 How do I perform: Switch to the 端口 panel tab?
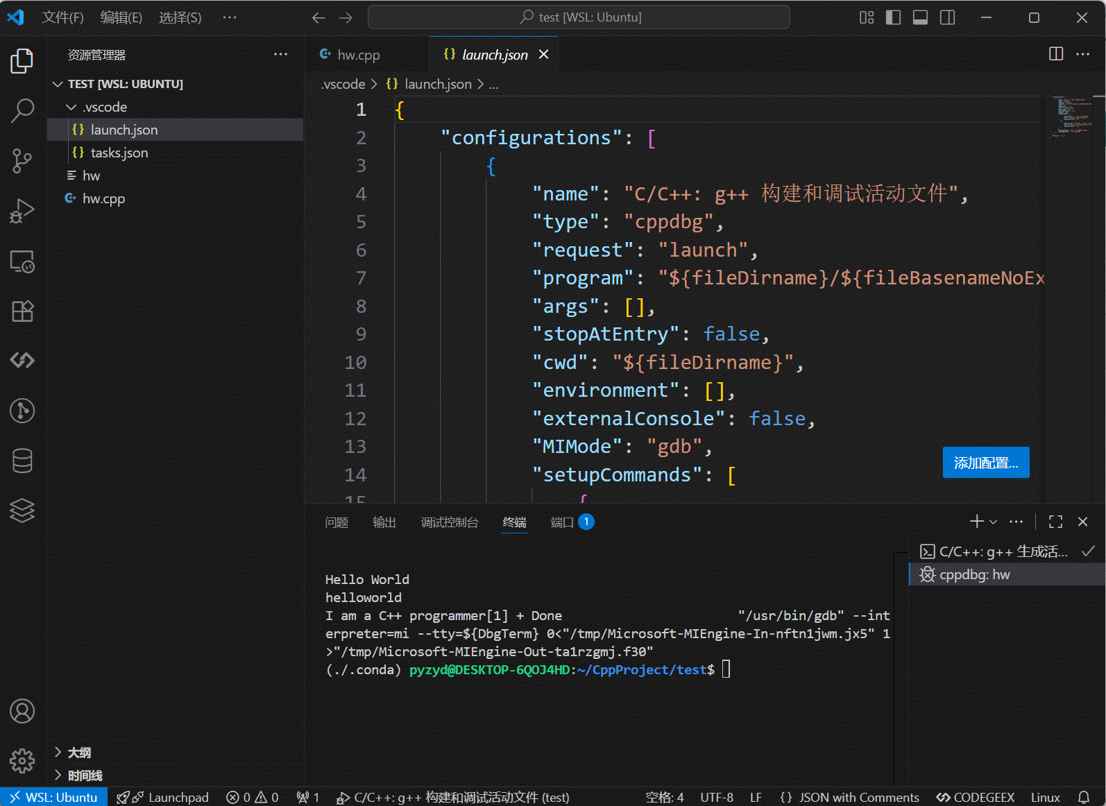point(572,522)
